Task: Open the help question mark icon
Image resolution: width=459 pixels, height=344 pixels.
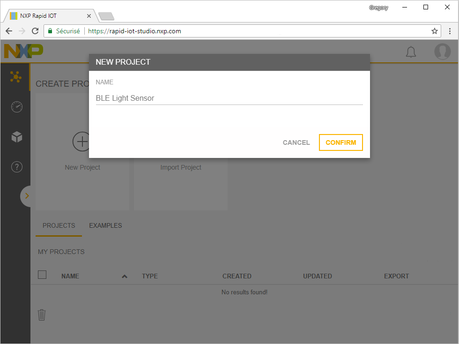Action: [x=16, y=167]
